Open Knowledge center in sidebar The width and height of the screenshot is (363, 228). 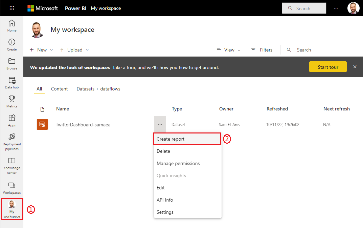tap(12, 166)
